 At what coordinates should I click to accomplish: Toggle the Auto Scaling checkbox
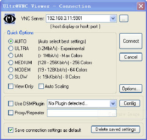(x=41, y=86)
